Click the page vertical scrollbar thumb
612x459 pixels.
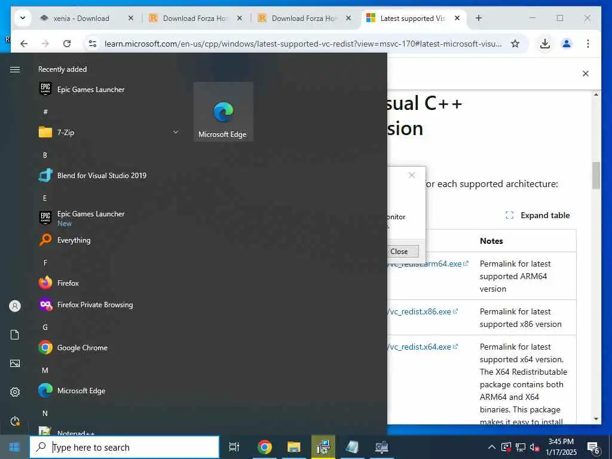(596, 176)
